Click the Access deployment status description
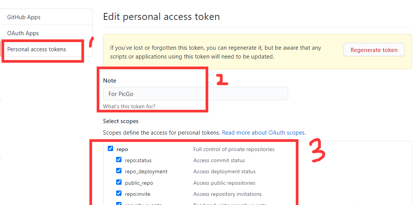This screenshot has height=205, width=415. coord(224,171)
